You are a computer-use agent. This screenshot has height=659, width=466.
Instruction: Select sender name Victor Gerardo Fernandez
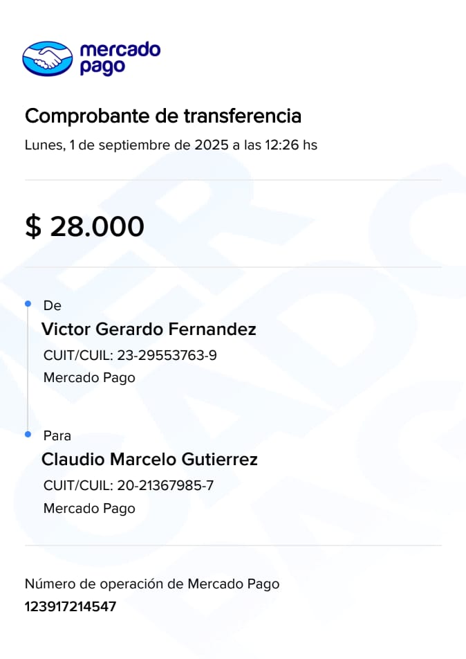[149, 329]
